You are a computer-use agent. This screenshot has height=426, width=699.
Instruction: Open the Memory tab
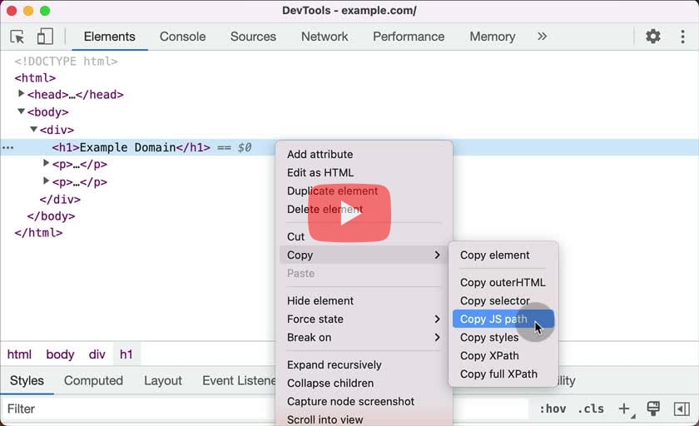[x=492, y=37]
